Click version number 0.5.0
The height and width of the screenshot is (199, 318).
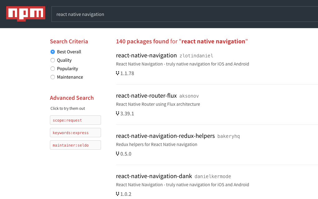point(126,154)
